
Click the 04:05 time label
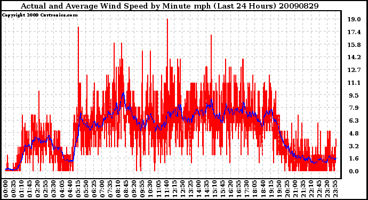point(62,189)
